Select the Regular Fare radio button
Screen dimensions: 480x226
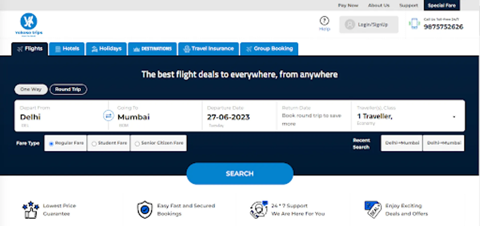click(x=51, y=144)
